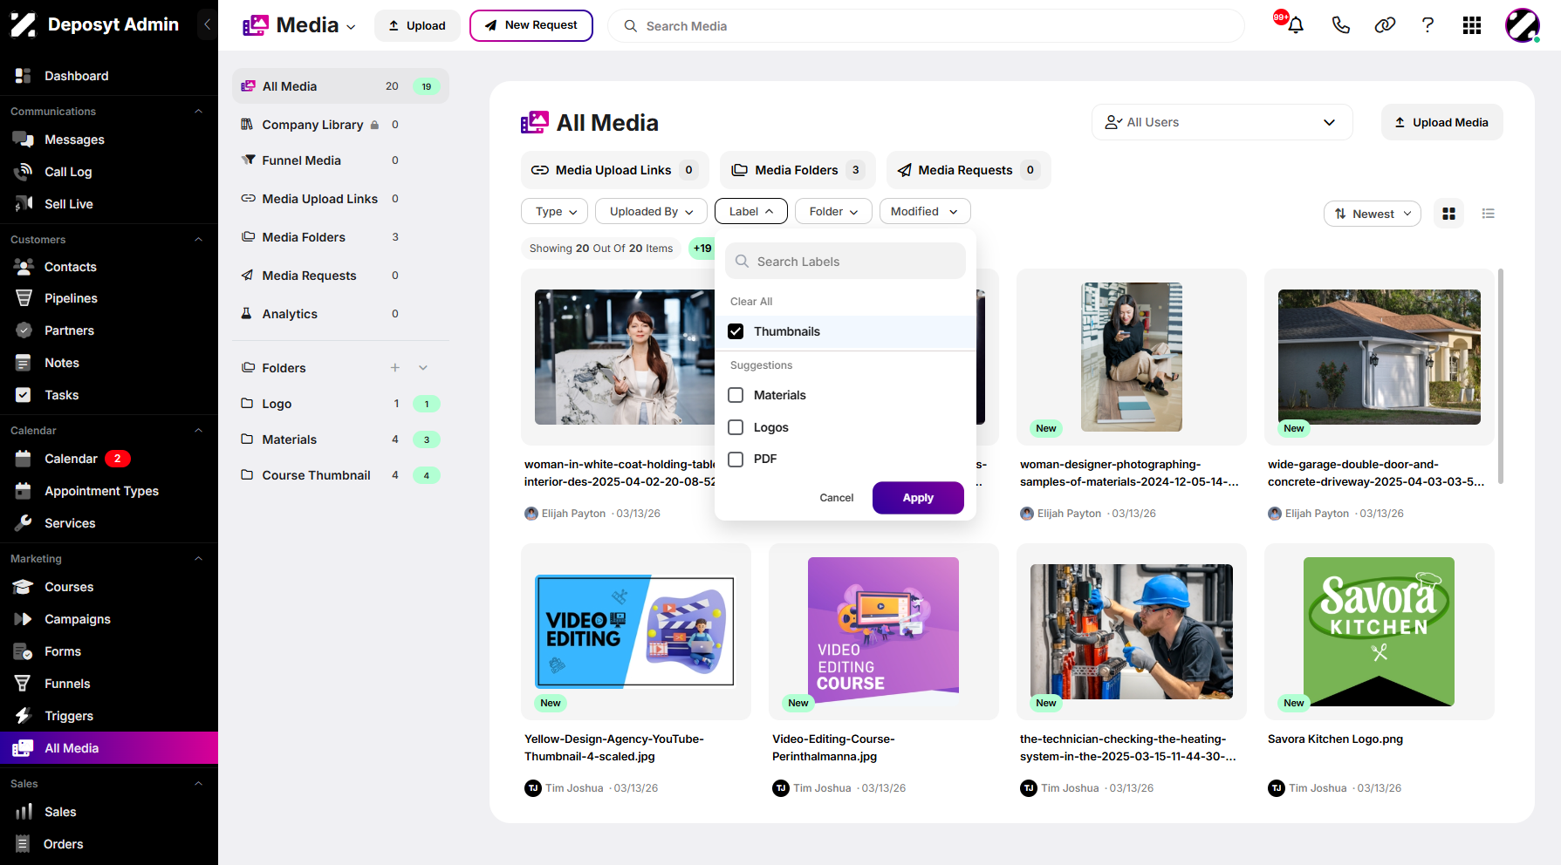The height and width of the screenshot is (865, 1561).
Task: Check the PDF label checkbox
Action: tap(736, 459)
